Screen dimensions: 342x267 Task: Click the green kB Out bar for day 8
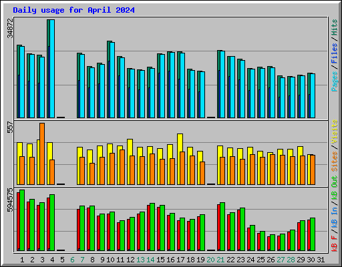92,228
